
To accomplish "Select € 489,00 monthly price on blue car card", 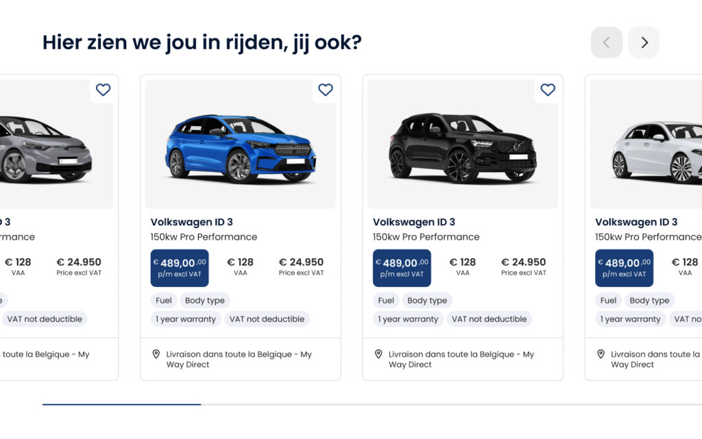I will [180, 268].
